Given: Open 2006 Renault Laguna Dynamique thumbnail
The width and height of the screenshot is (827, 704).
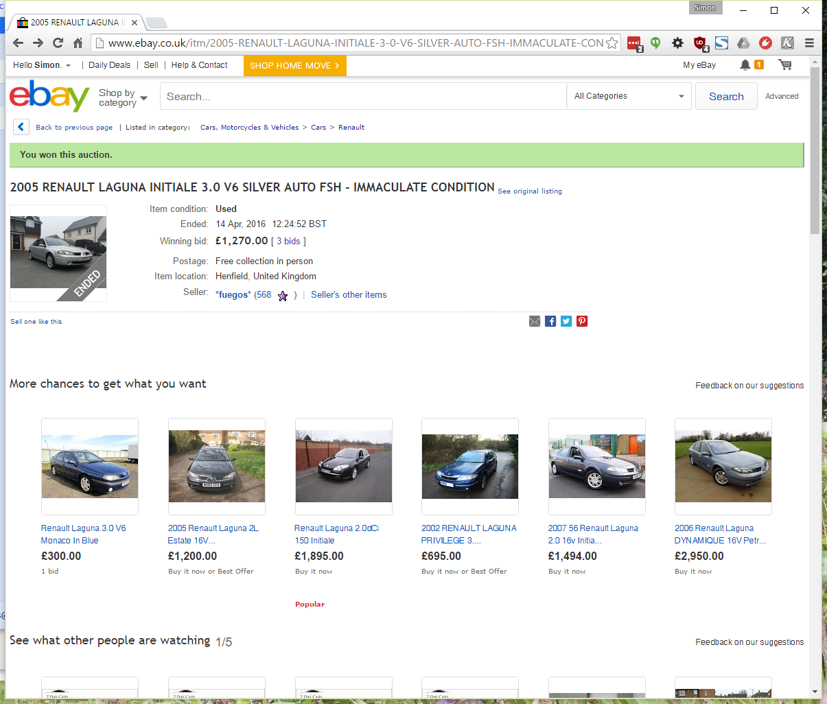Looking at the screenshot, I should (723, 467).
